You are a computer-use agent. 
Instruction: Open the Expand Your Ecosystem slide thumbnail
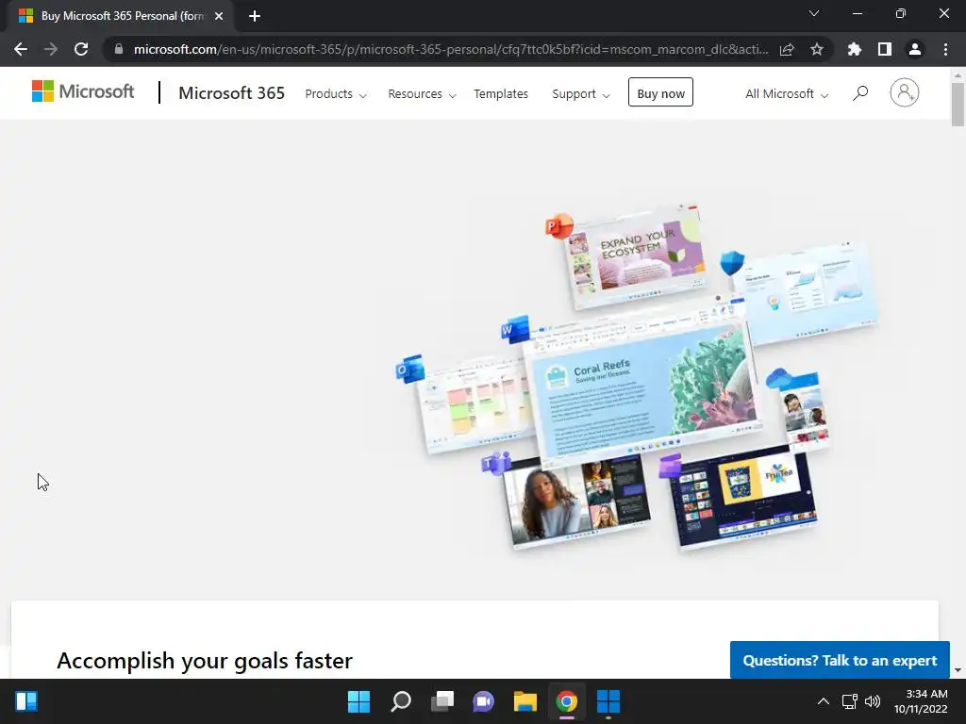pos(638,257)
